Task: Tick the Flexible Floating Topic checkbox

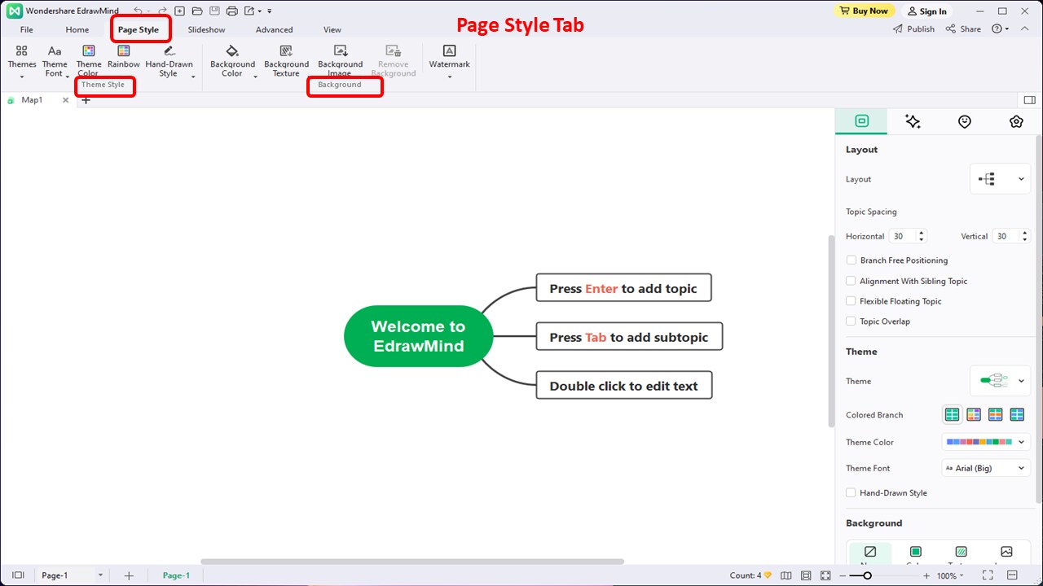Action: [852, 301]
